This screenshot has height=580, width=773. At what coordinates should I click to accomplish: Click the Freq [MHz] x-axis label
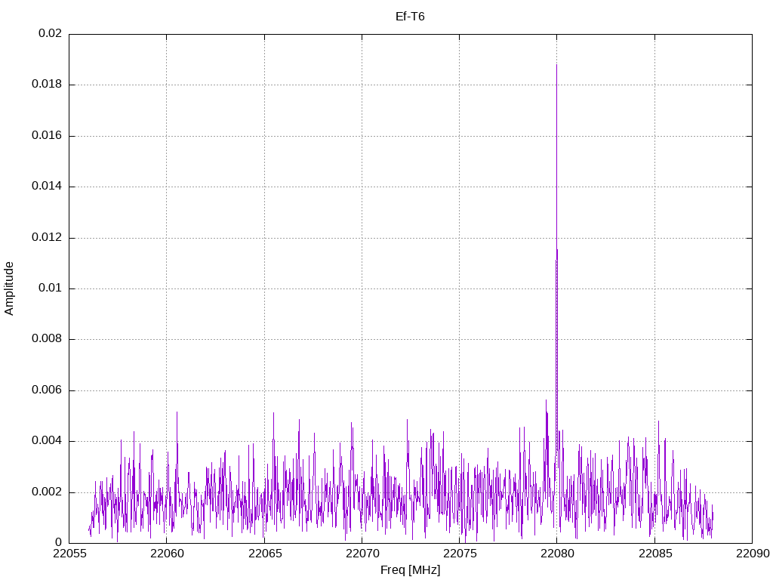pyautogui.click(x=410, y=570)
